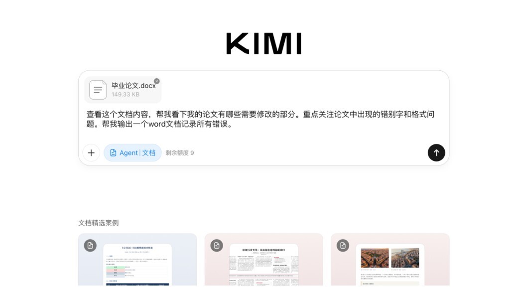Click the KIMI logo at top
Viewport: 510px width, 287px height.
263,44
